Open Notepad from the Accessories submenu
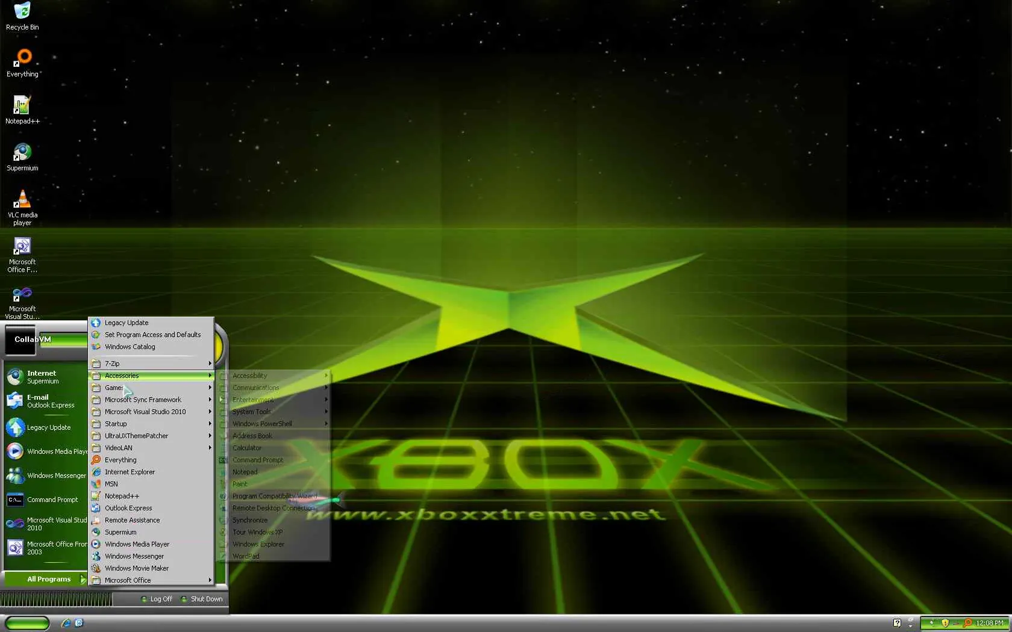Viewport: 1012px width, 632px height. [x=273, y=472]
